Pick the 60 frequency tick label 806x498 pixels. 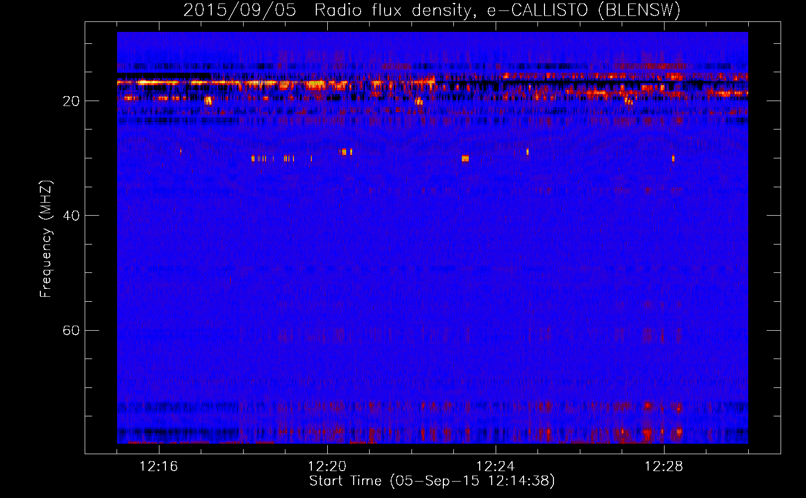click(71, 330)
